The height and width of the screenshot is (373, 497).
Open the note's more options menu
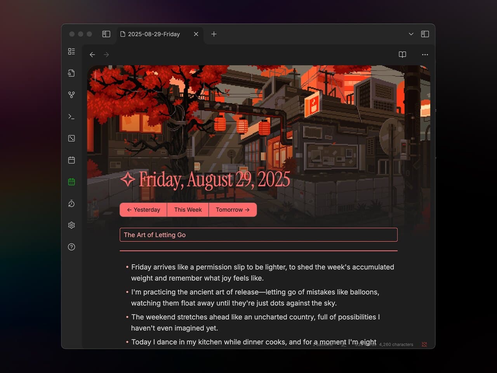(425, 55)
